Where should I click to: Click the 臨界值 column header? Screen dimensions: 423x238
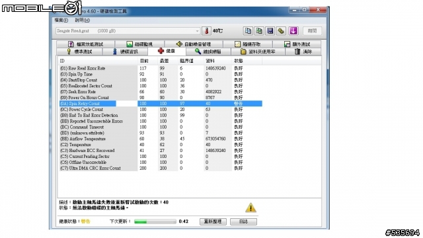coord(191,61)
